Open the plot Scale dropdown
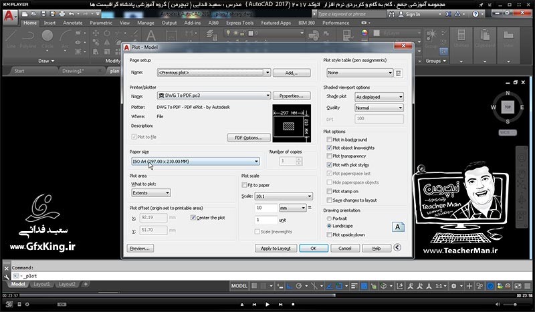535x312 pixels. [283, 196]
